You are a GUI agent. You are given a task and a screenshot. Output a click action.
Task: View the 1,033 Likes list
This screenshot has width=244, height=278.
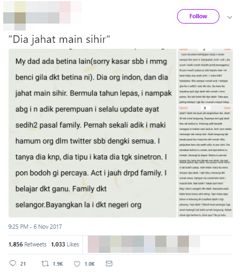(x=65, y=244)
